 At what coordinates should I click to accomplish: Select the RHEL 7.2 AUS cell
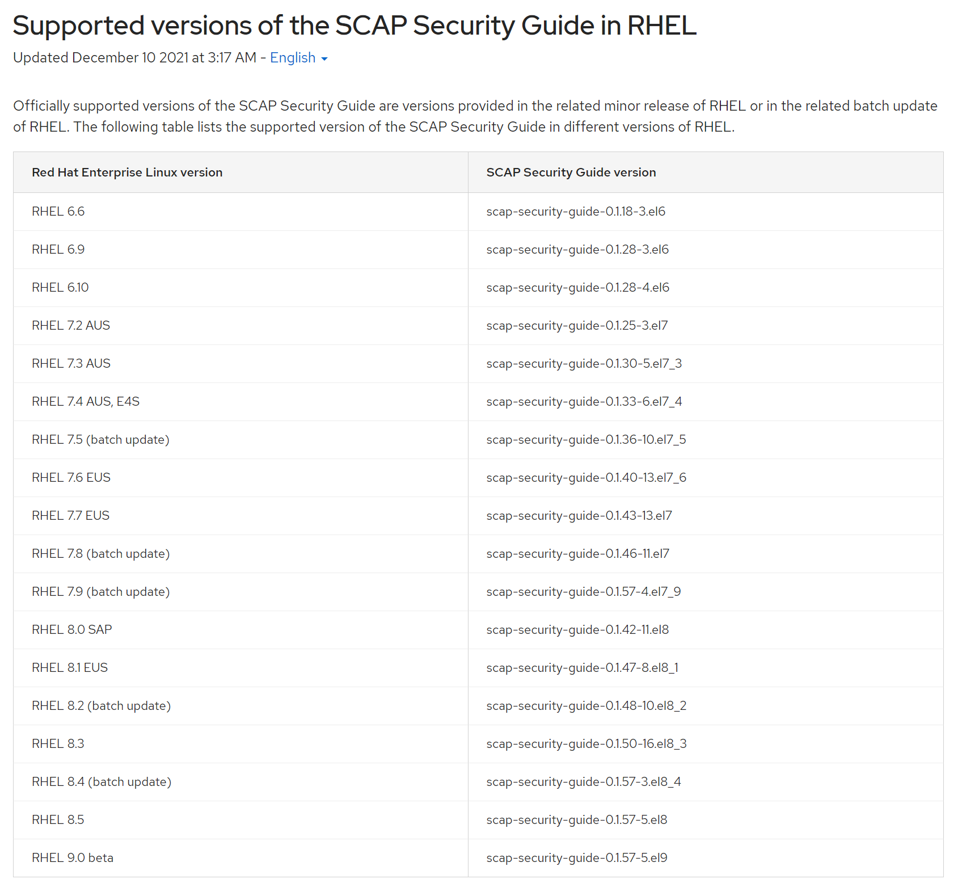click(71, 325)
